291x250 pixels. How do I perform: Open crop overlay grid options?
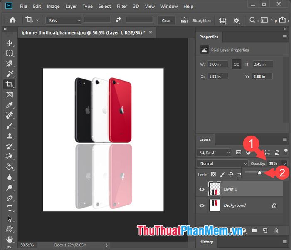[223, 20]
